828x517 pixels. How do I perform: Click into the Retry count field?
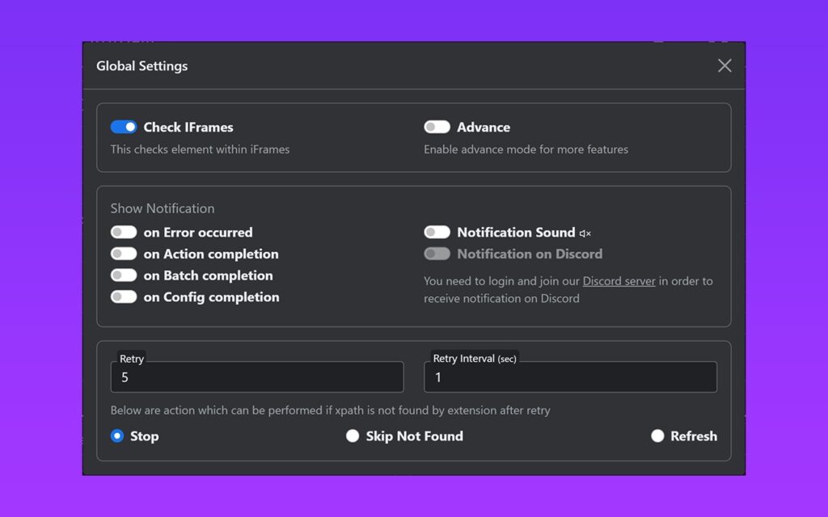click(256, 377)
